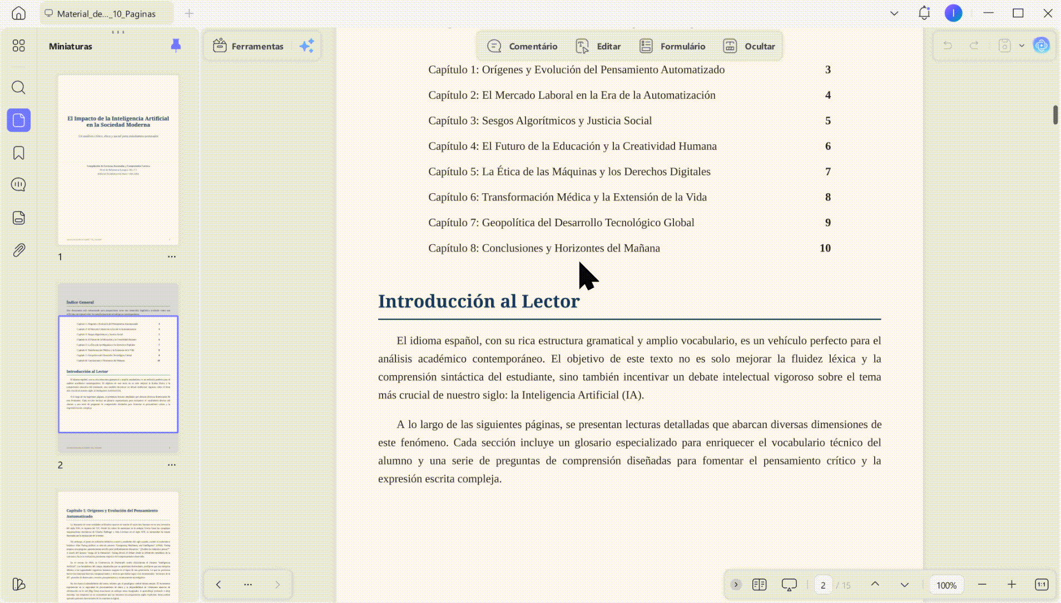Click Capítulo 6: Transformación Médica entry
This screenshot has height=603, width=1061.
(x=567, y=197)
